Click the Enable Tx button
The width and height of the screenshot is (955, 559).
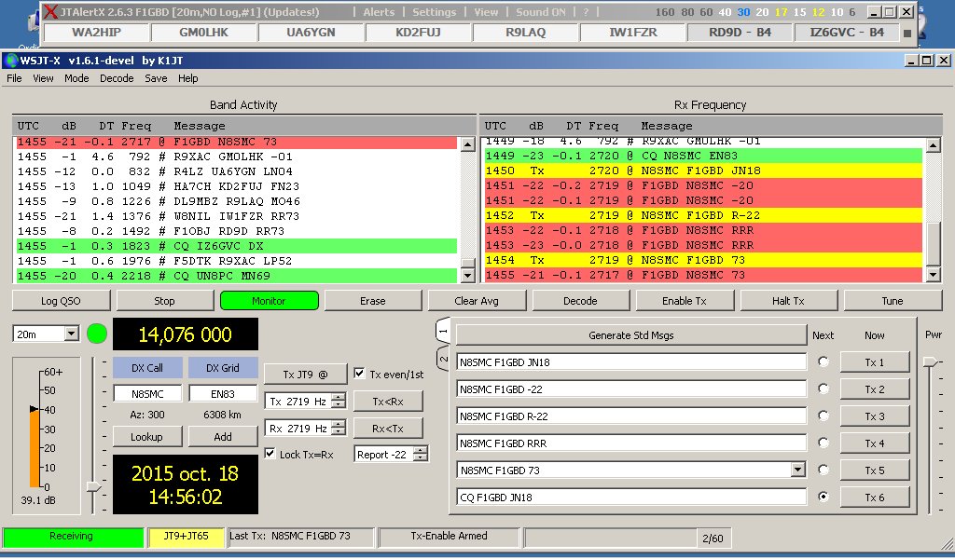click(x=685, y=301)
